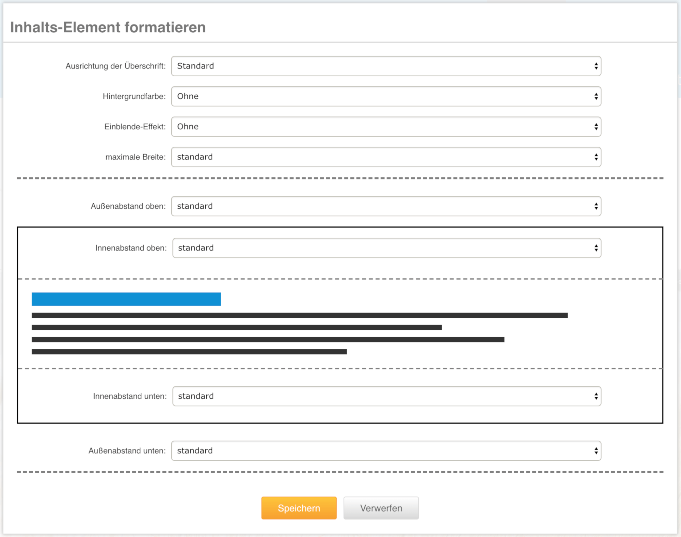Click the dashed separator below "maximale Breite"
The width and height of the screenshot is (681, 537).
click(x=340, y=177)
